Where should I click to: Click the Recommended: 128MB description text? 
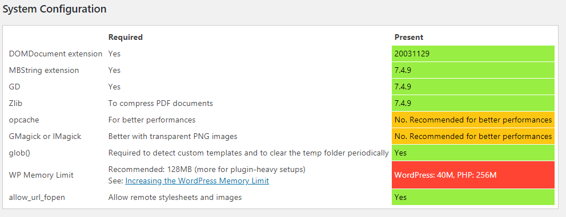tap(207, 169)
